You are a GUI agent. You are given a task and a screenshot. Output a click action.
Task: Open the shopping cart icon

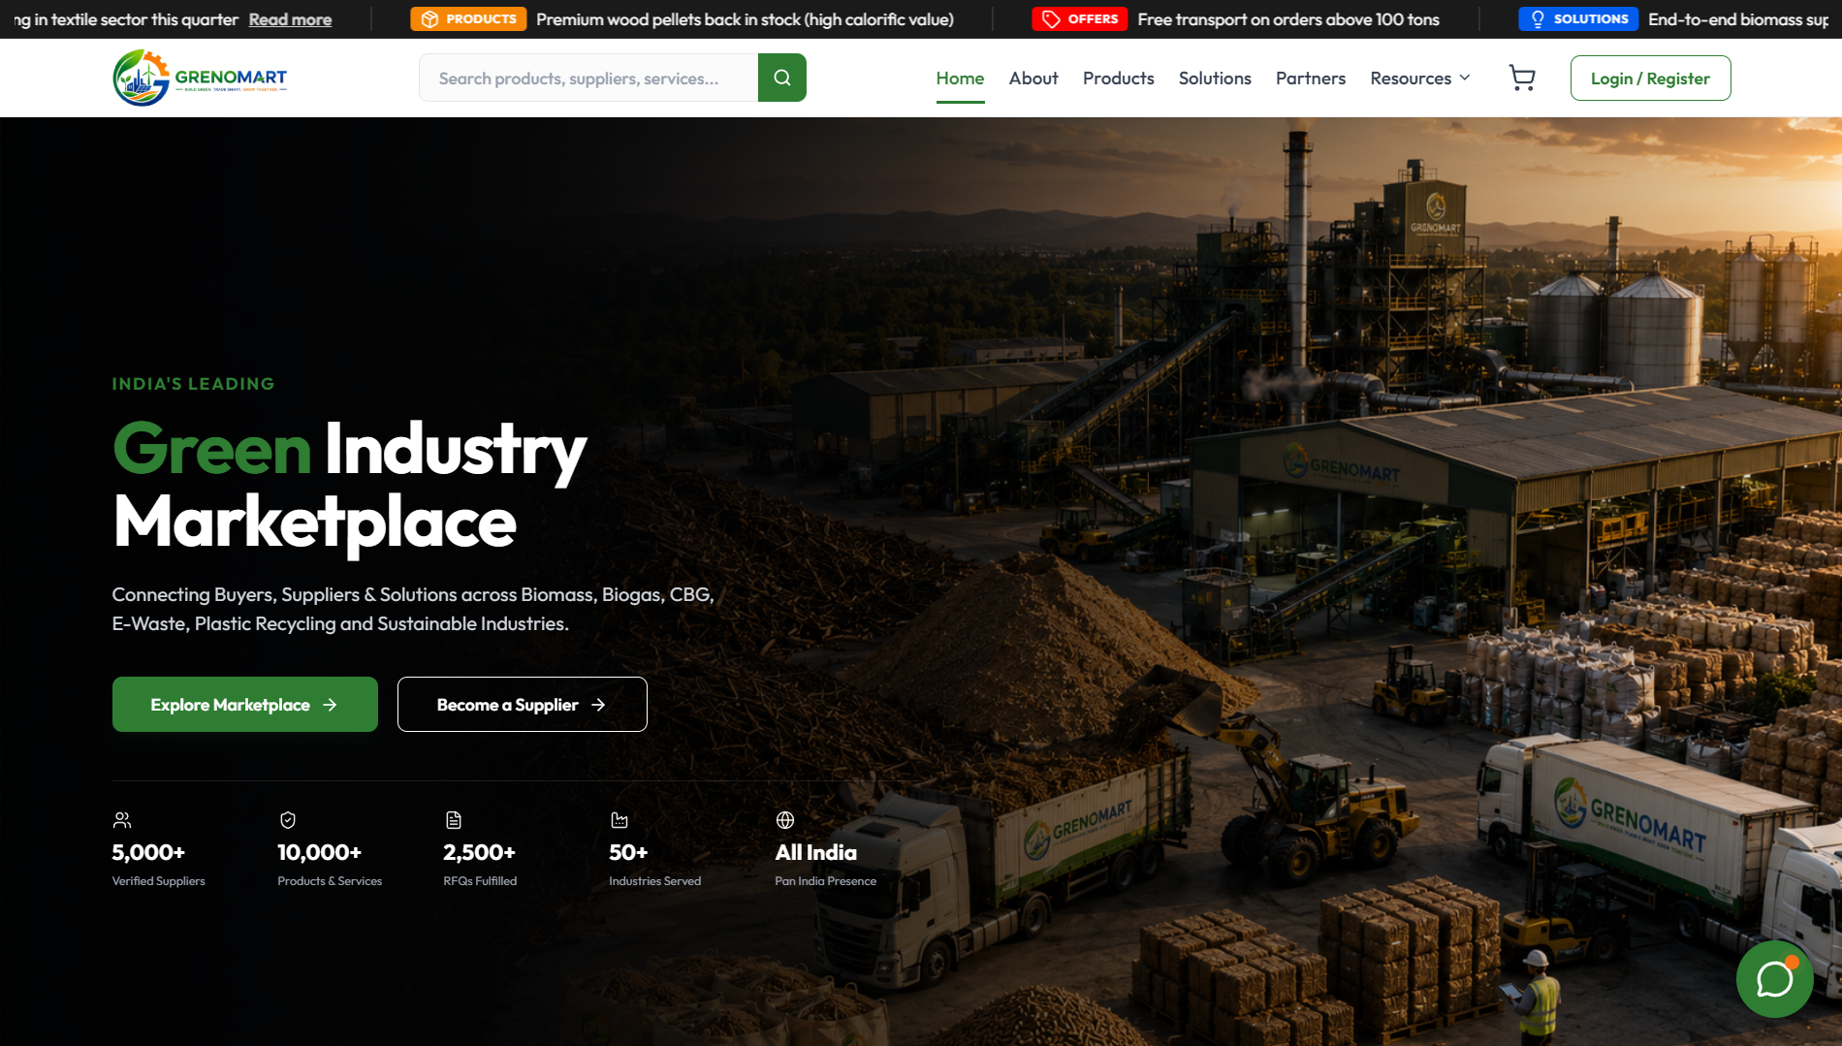click(x=1522, y=78)
